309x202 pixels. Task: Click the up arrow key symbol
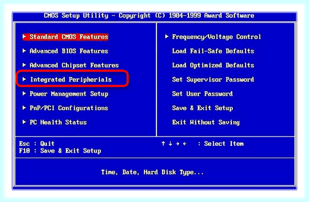pos(163,144)
